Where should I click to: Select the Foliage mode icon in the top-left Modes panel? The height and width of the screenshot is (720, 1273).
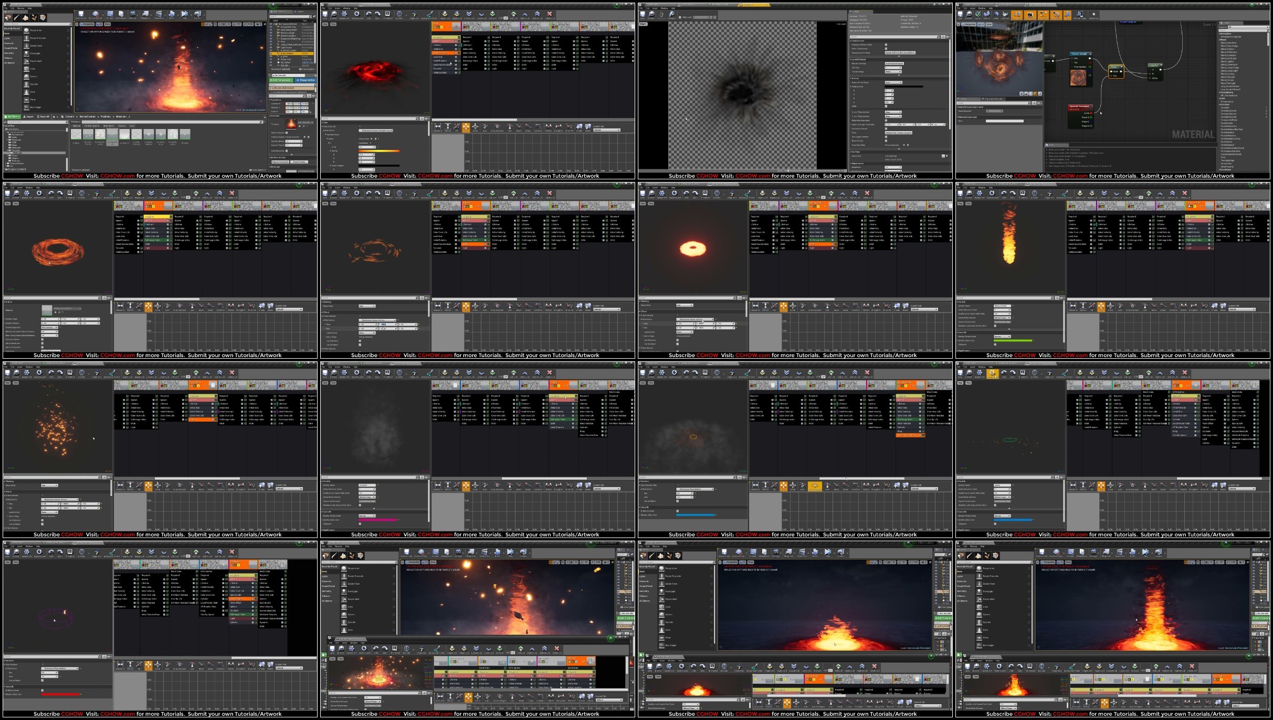coord(34,17)
